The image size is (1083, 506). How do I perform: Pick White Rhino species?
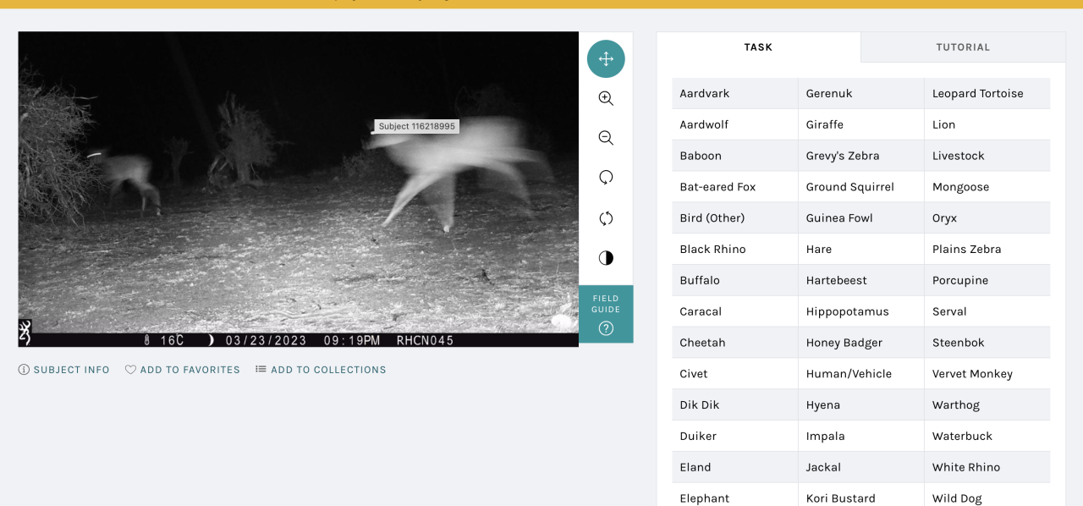tap(987, 467)
